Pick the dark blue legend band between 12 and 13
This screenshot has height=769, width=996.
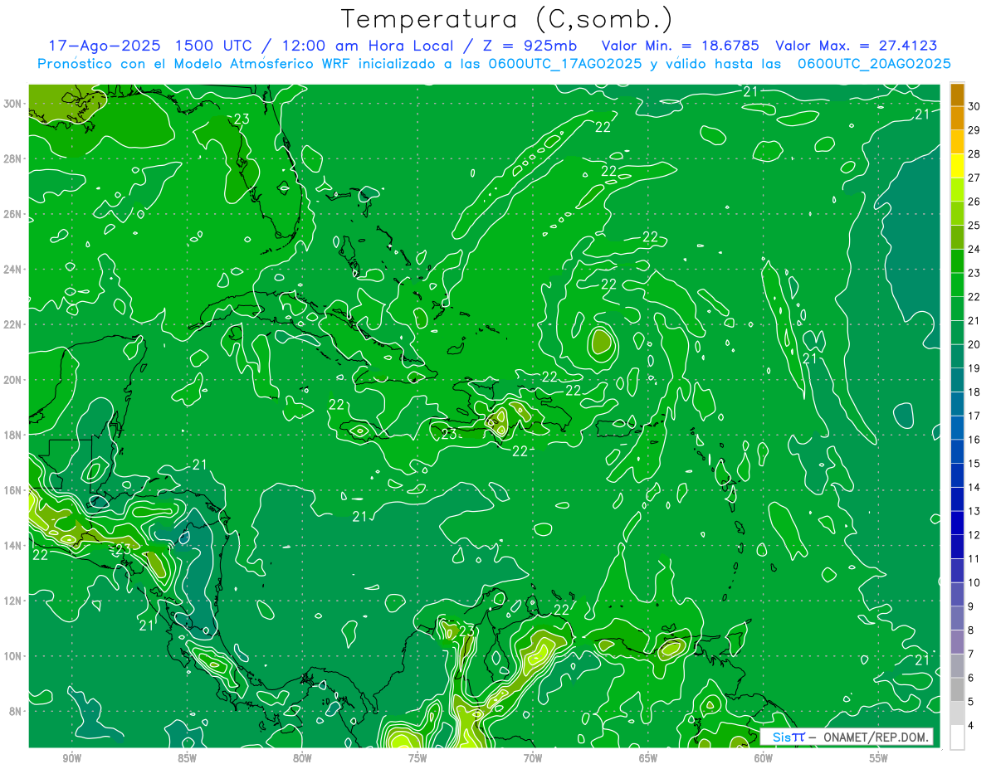[x=958, y=523]
